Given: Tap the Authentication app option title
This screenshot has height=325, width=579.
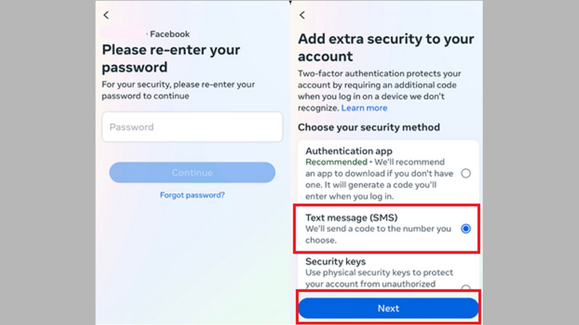Looking at the screenshot, I should (x=347, y=151).
